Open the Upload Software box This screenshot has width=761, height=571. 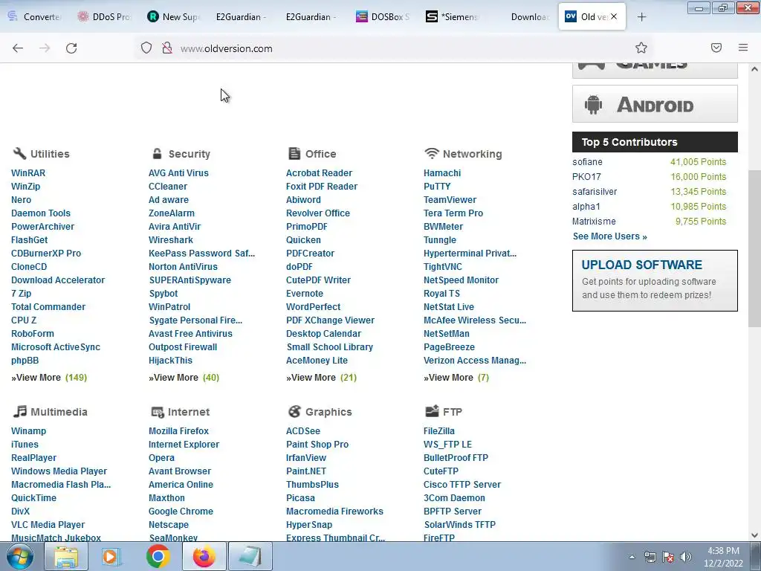(x=655, y=280)
